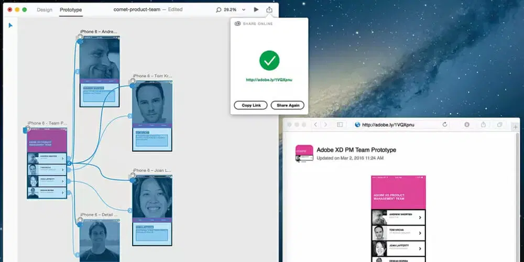The height and width of the screenshot is (262, 524).
Task: Click the Safari downloads icon
Action: [467, 125]
